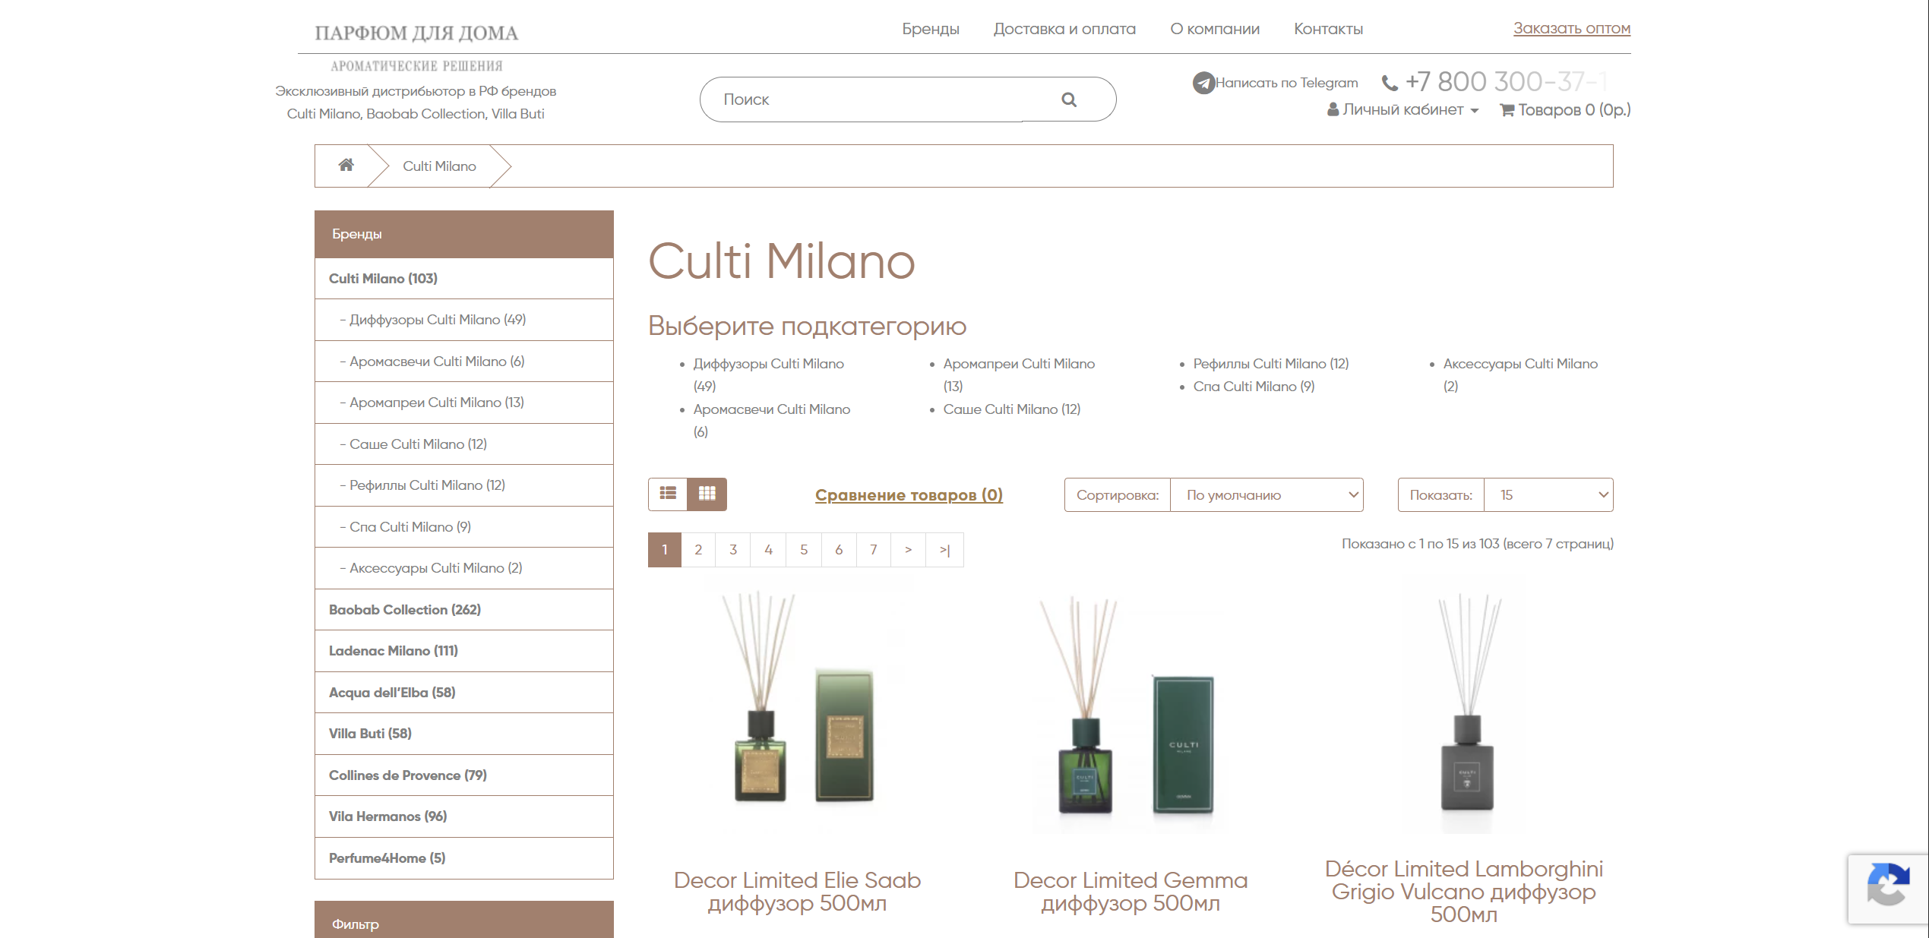
Task: Open the Сортировка dropdown
Action: [x=1266, y=495]
